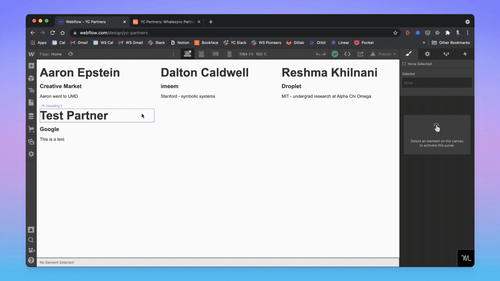Open the Ecommerce cart panel
This screenshot has width=500, height=281.
(31, 129)
